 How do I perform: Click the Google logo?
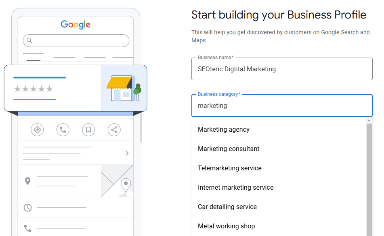76,25
